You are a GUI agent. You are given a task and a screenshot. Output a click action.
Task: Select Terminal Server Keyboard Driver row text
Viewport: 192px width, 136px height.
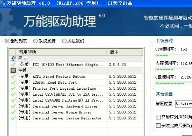58,106
